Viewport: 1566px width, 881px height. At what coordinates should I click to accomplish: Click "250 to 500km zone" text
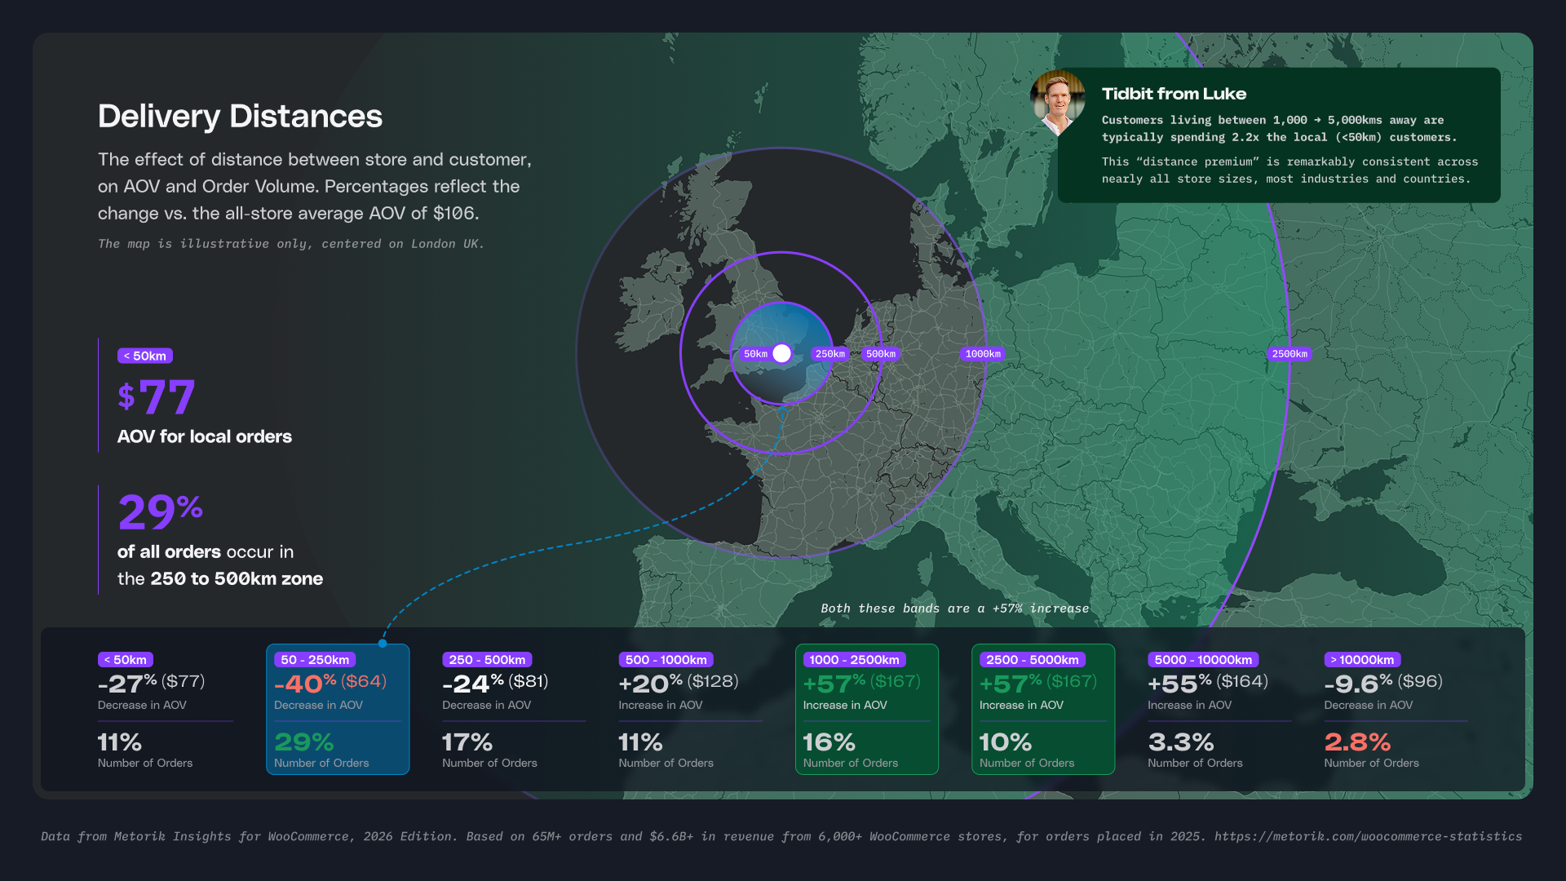237,578
